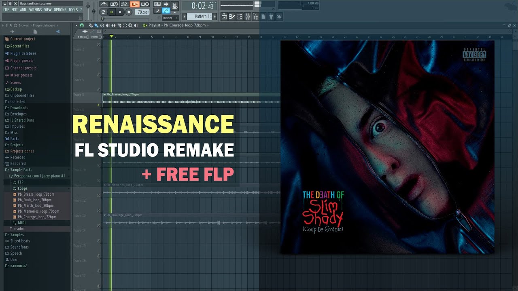Select the Zoom tool in Playlist
The image size is (518, 291).
(x=130, y=25)
